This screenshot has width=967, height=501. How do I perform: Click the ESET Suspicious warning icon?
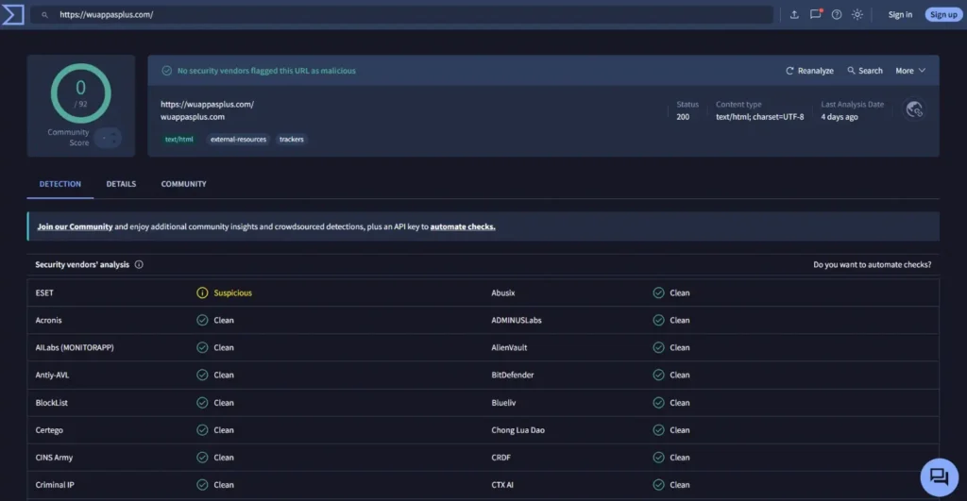202,292
